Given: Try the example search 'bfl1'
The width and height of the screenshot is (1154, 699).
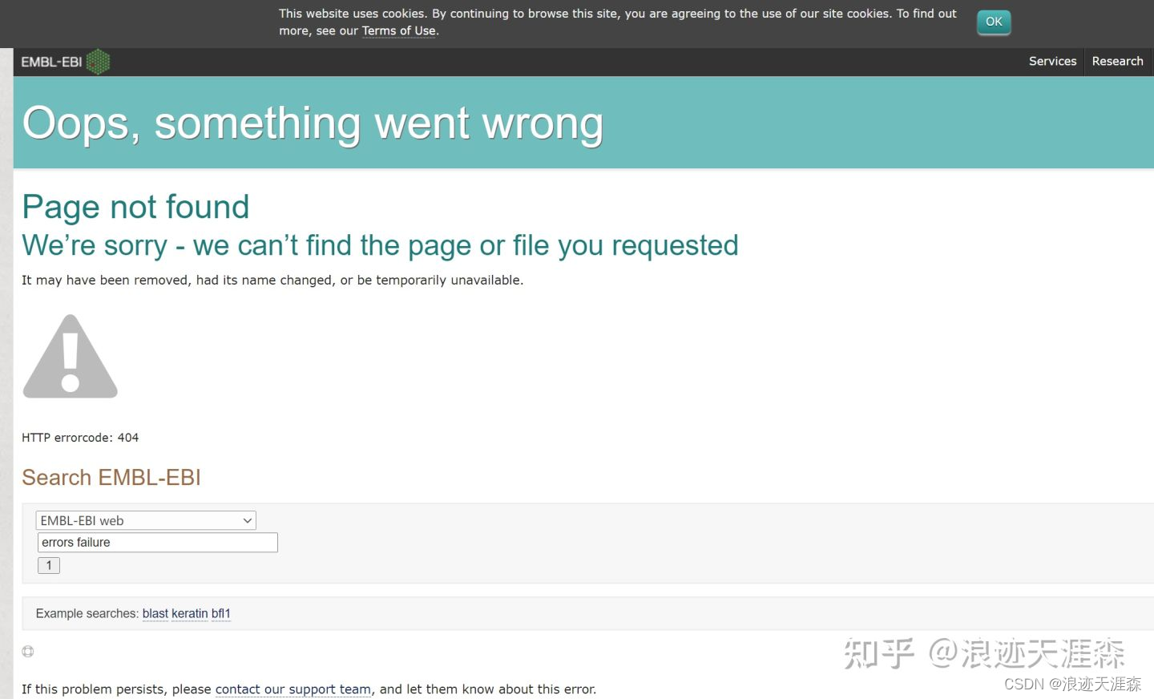Looking at the screenshot, I should (221, 614).
